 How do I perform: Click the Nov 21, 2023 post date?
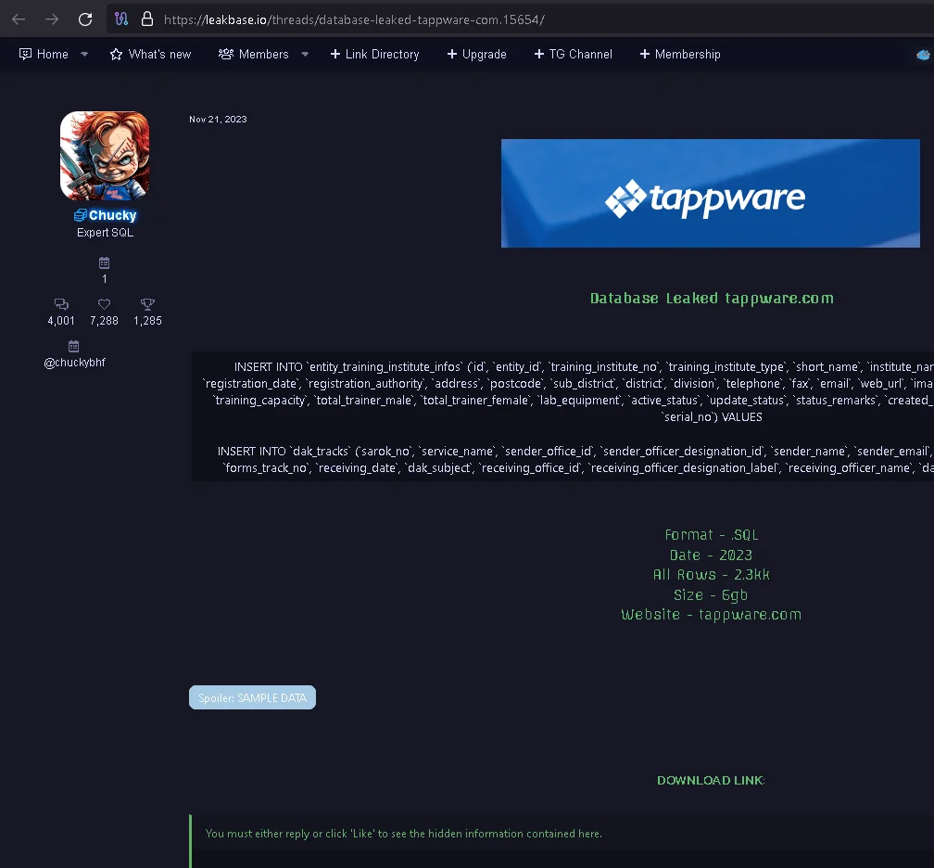(218, 120)
